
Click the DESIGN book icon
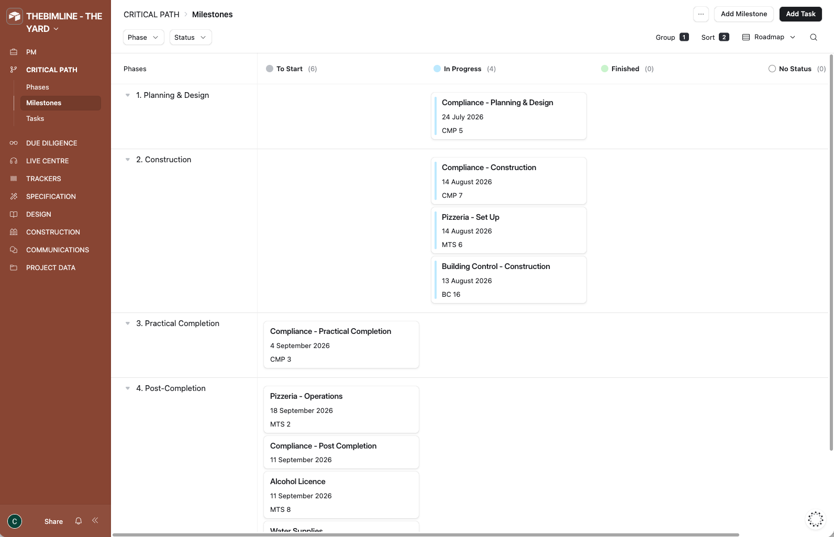point(14,214)
